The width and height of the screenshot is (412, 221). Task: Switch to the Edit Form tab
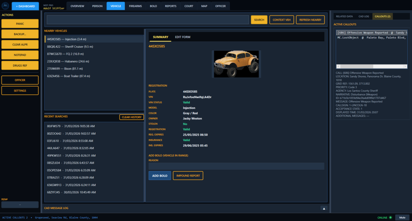coord(183,37)
